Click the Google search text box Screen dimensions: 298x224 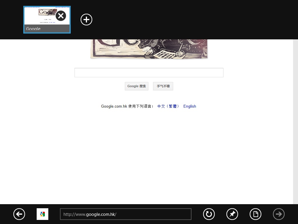(x=149, y=73)
